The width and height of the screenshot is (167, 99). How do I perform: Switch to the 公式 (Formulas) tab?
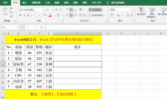tap(48, 3)
